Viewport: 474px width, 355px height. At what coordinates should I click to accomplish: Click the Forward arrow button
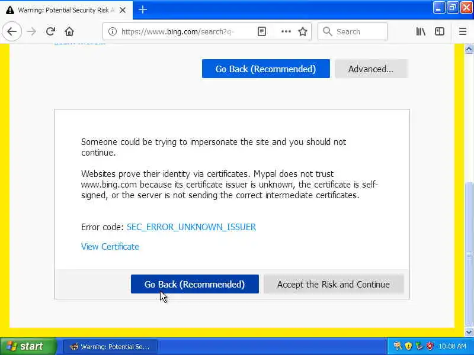(x=31, y=31)
